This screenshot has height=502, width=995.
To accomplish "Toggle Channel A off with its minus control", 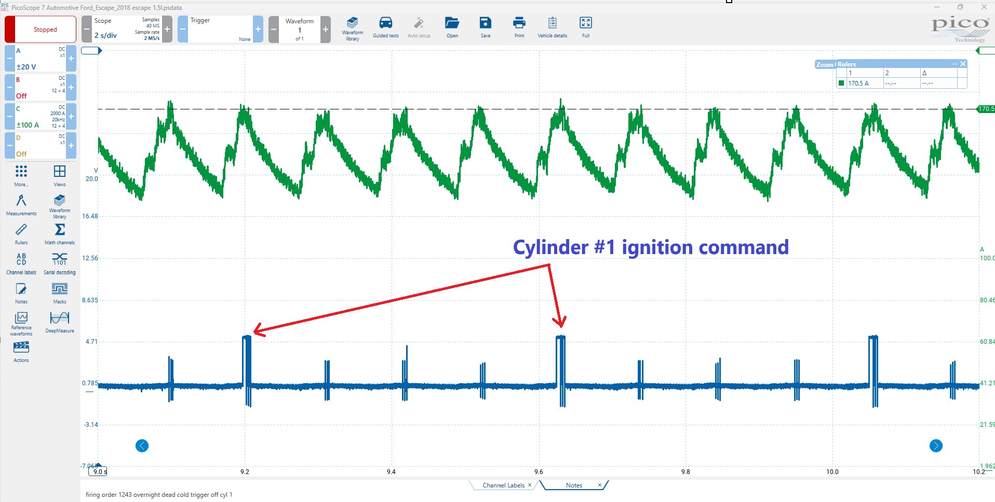I will (8, 58).
